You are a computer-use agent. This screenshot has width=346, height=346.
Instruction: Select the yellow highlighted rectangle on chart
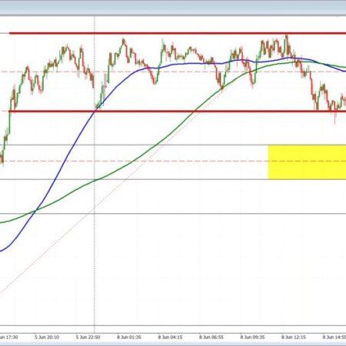tap(307, 162)
